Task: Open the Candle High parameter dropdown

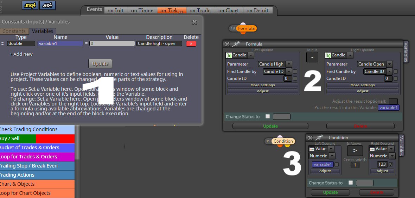Action: tap(289, 64)
